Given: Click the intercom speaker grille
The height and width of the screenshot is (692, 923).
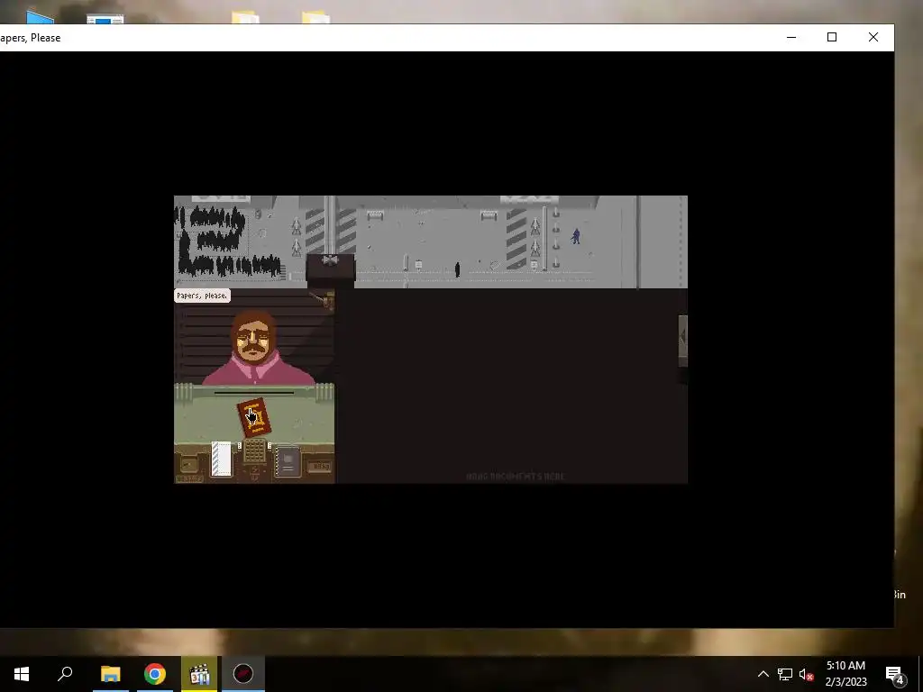Looking at the screenshot, I should point(254,452).
